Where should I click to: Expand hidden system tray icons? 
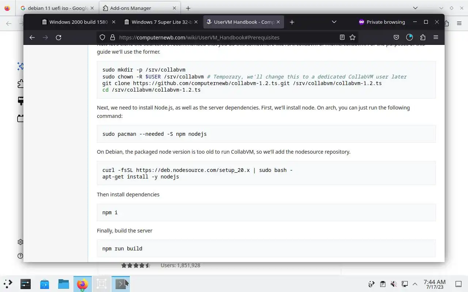point(415,284)
